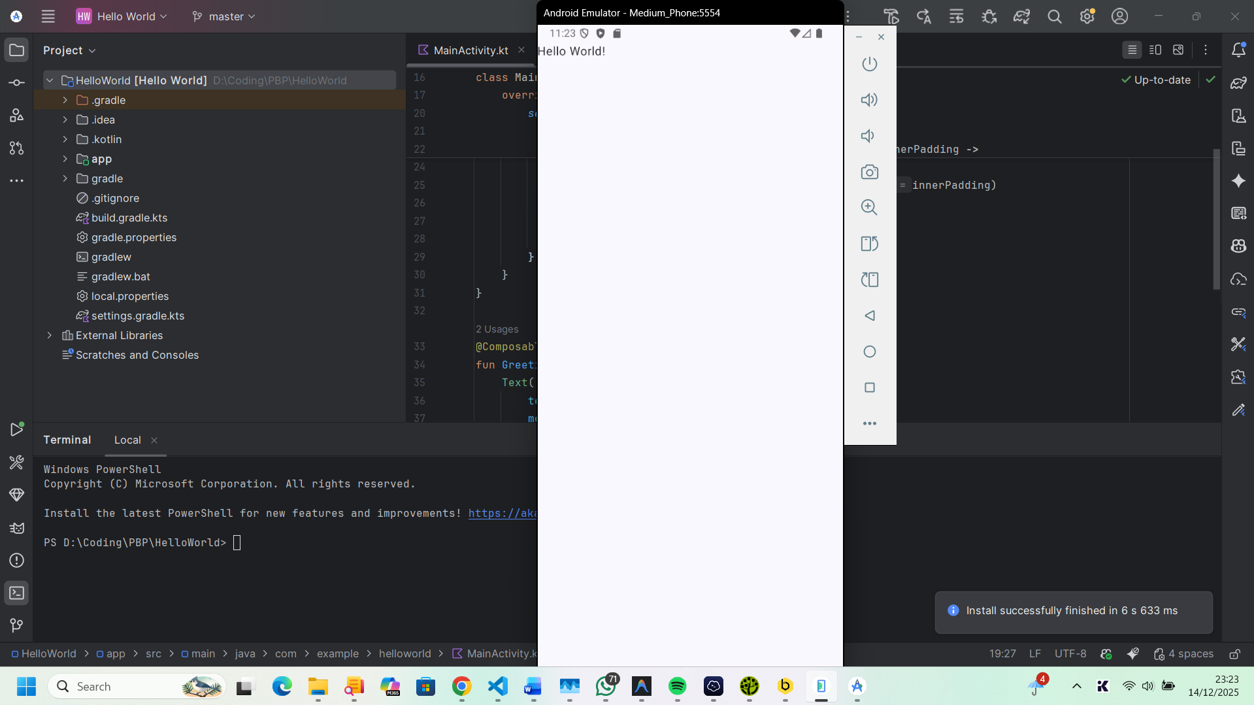
Task: Expand the app module folder
Action: coord(65,159)
